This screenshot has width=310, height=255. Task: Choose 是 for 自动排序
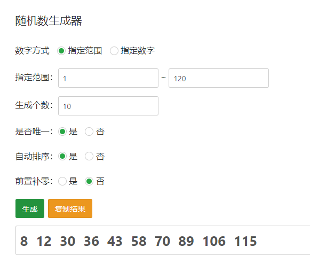[62, 156]
